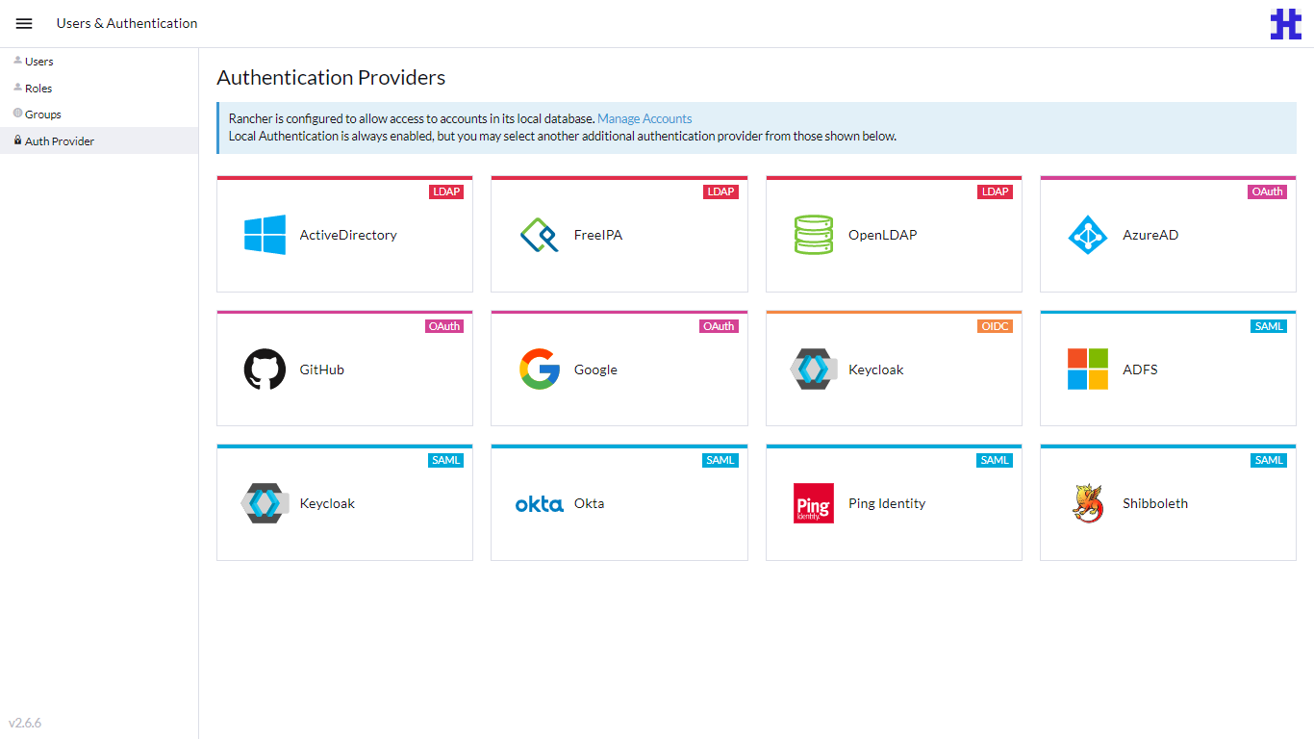Image resolution: width=1314 pixels, height=739 pixels.
Task: Click the SAML badge on Ping Identity card
Action: tap(995, 460)
